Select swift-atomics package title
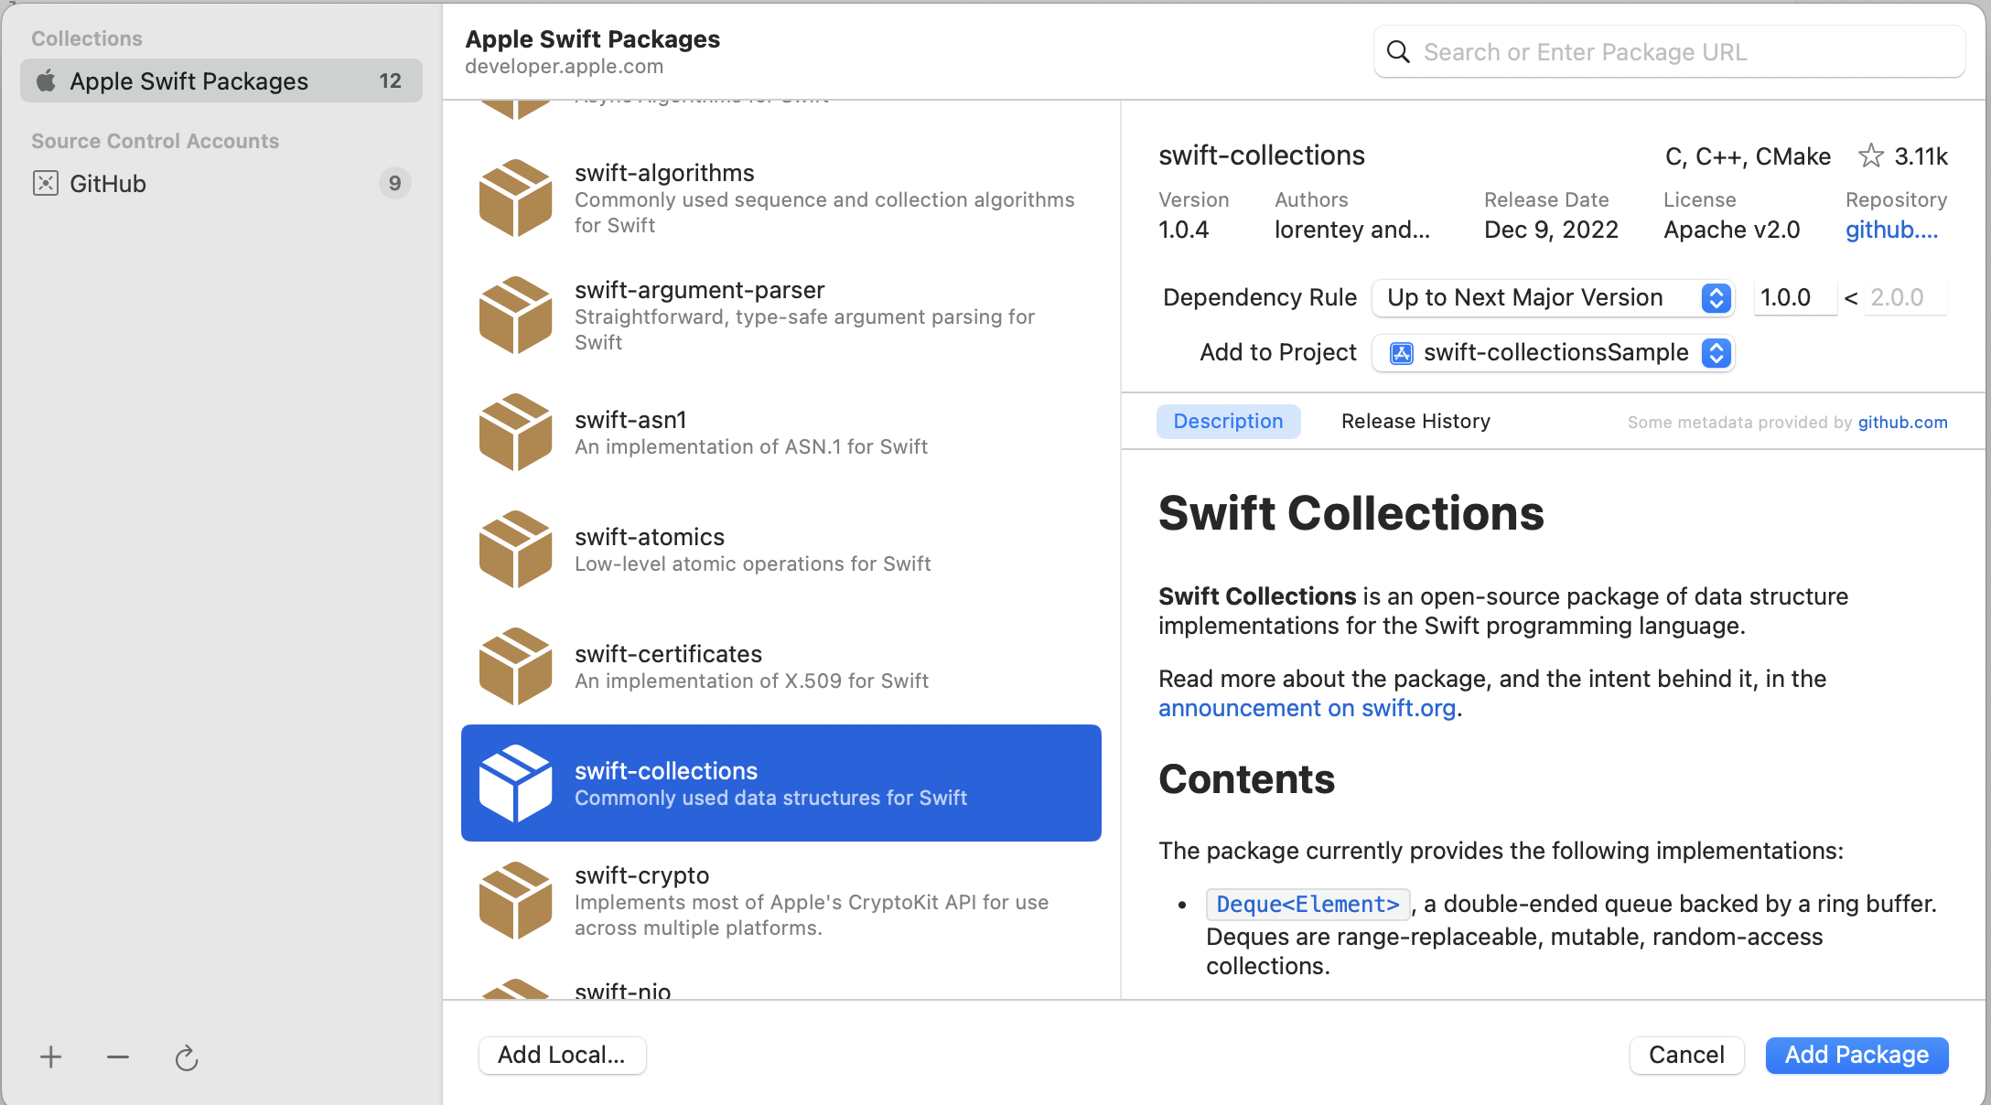Screen dimensions: 1991x1105 click(650, 537)
